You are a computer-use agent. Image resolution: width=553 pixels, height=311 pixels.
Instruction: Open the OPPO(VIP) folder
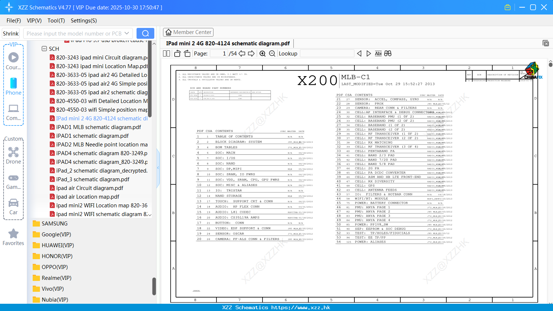50,267
